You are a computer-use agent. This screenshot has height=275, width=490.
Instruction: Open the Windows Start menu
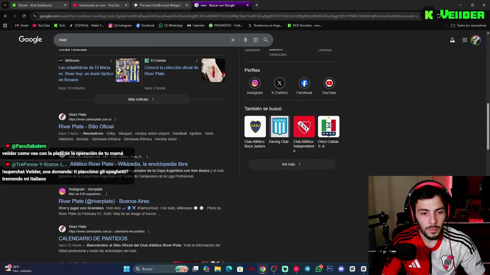127,269
